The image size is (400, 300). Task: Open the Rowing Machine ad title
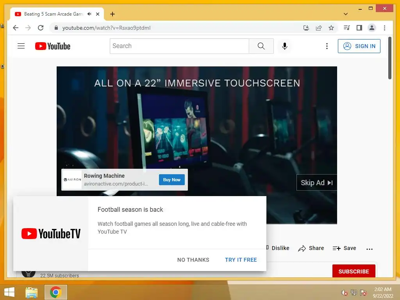click(104, 176)
